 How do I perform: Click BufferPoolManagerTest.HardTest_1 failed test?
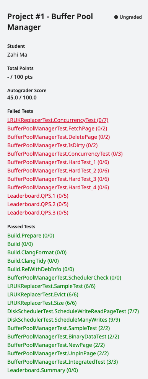pyautogui.click(x=58, y=162)
